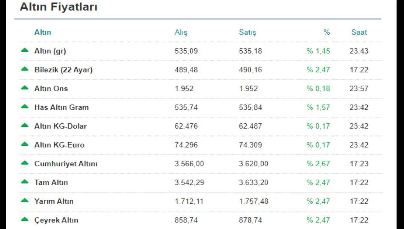Screen dimensions: 404x229
Task: Click the green arrow next to Bilezik (22 Ayar)
Action: [x=25, y=69]
